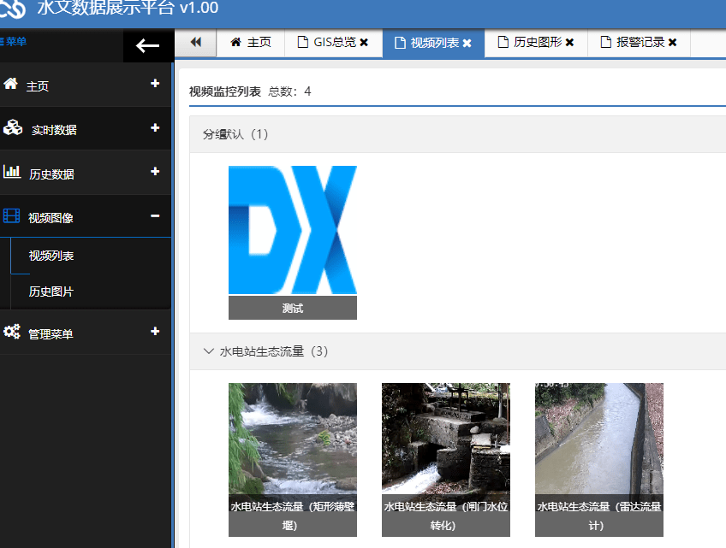
Task: Click the 水文数据展示平台 v1.00 title
Action: 128,8
